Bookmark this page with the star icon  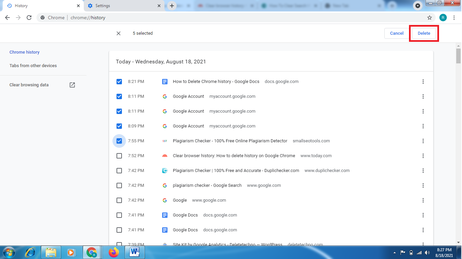(x=430, y=18)
